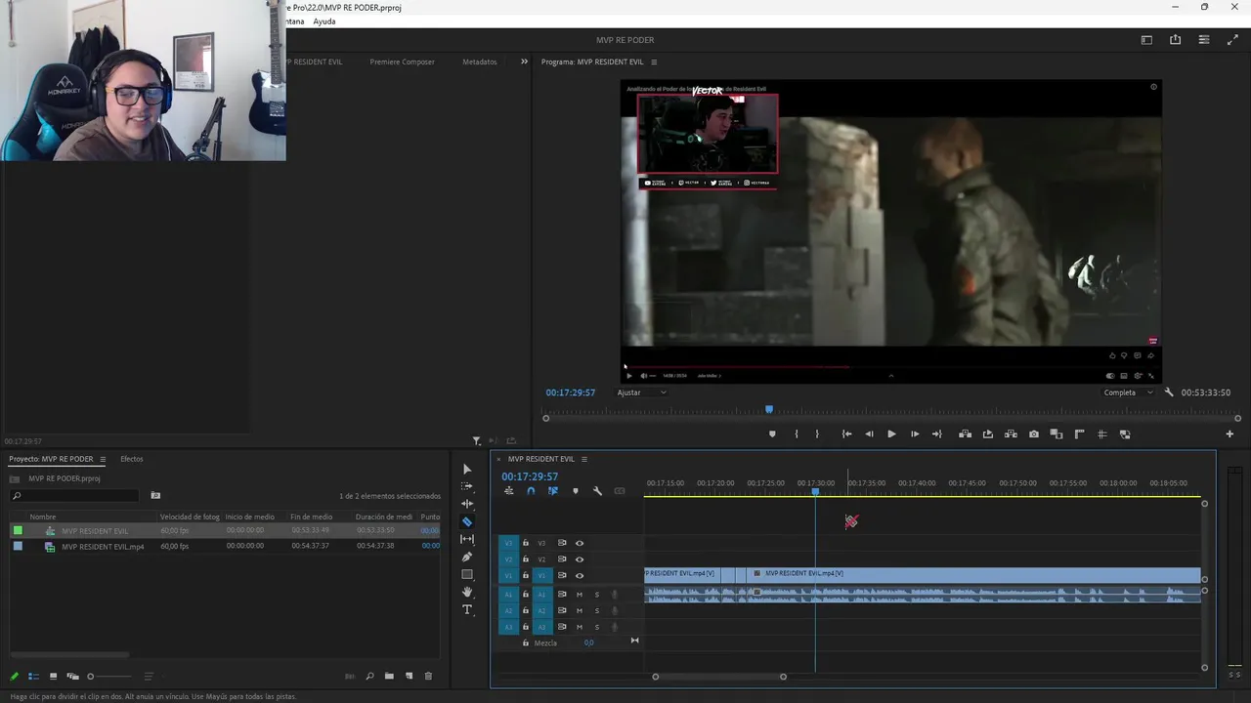Go to In point
This screenshot has height=703, width=1251.
[846, 434]
